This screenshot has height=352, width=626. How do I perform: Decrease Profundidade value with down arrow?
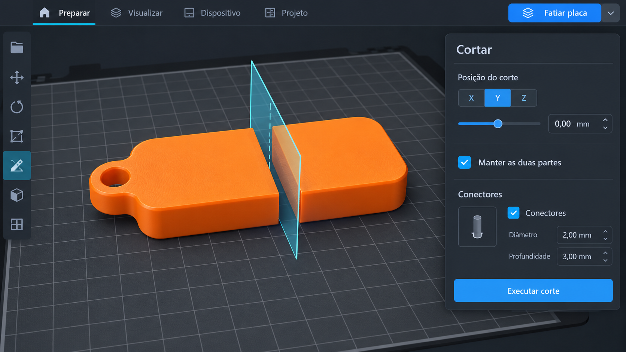click(605, 261)
